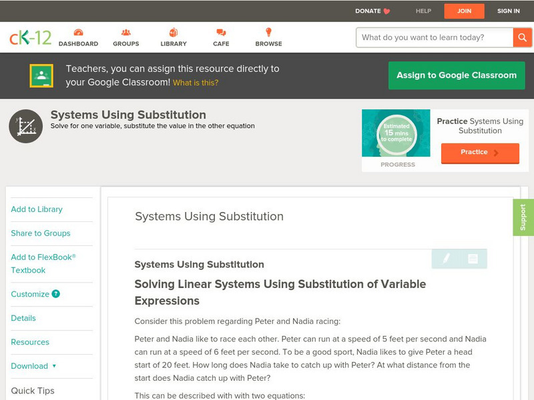Open the Dashboard icon
The image size is (534, 400).
[78, 33]
